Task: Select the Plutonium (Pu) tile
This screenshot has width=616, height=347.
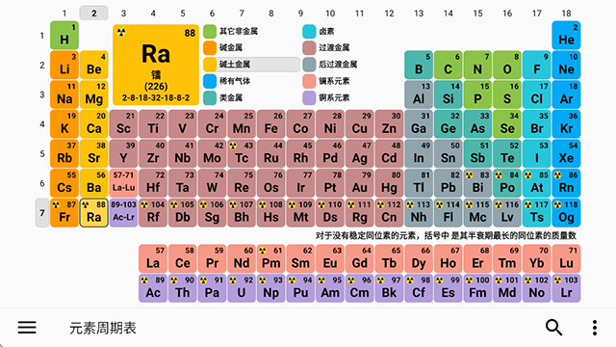Action: pos(300,288)
